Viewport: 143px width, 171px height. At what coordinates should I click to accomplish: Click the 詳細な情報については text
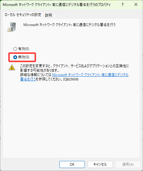coord(36,75)
